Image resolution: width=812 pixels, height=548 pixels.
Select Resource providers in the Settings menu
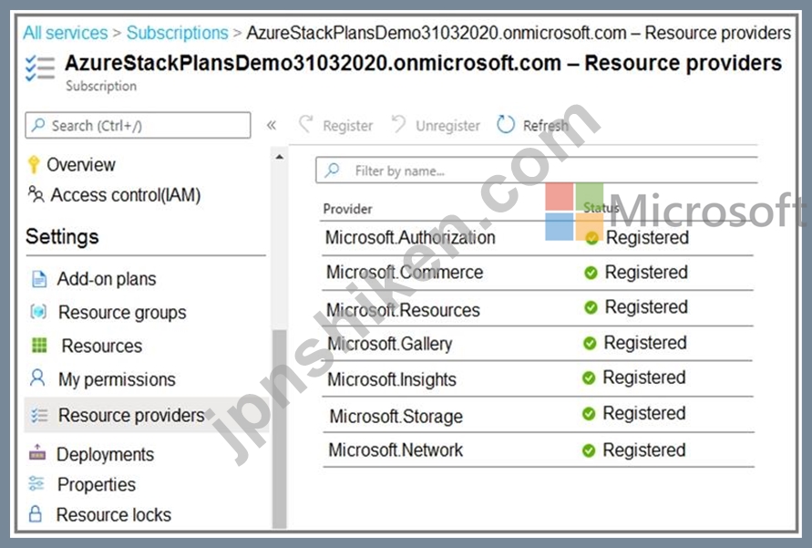(x=146, y=415)
